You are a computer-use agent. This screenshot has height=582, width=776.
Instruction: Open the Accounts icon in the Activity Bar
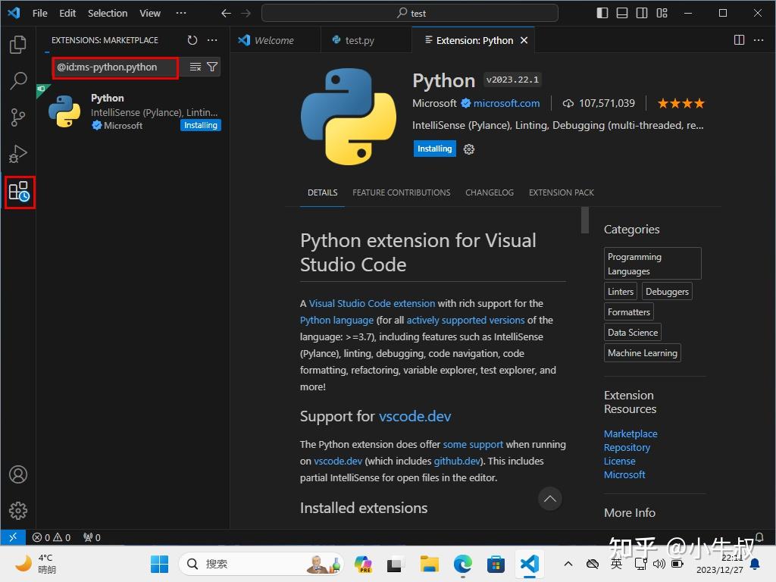tap(19, 474)
